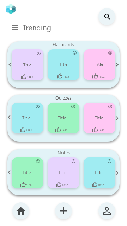
Task: Like the purple Flashcards card via thumbs-up
Action: point(24,77)
